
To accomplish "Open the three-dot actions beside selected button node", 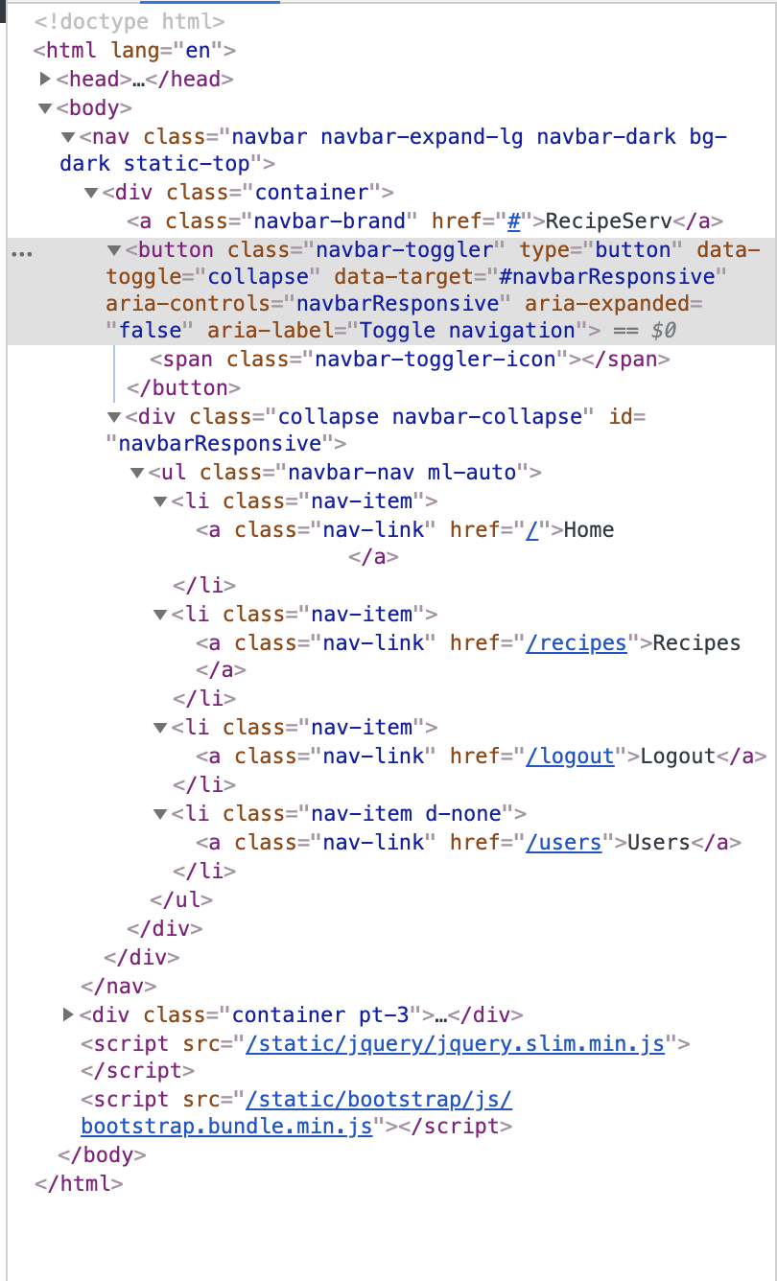I will point(21,253).
